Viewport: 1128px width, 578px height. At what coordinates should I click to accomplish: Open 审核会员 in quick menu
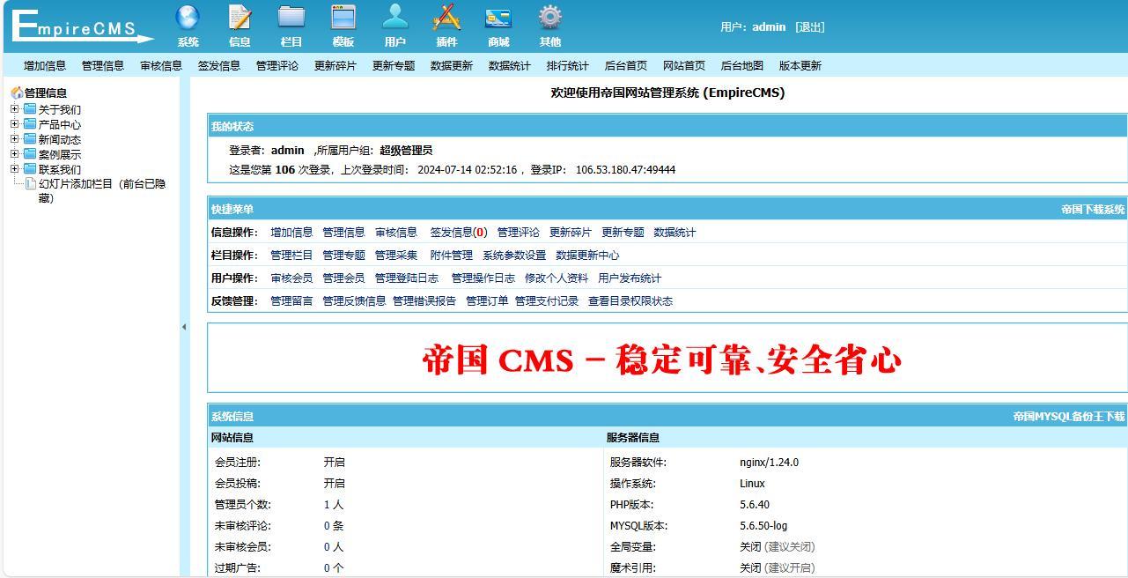[291, 278]
